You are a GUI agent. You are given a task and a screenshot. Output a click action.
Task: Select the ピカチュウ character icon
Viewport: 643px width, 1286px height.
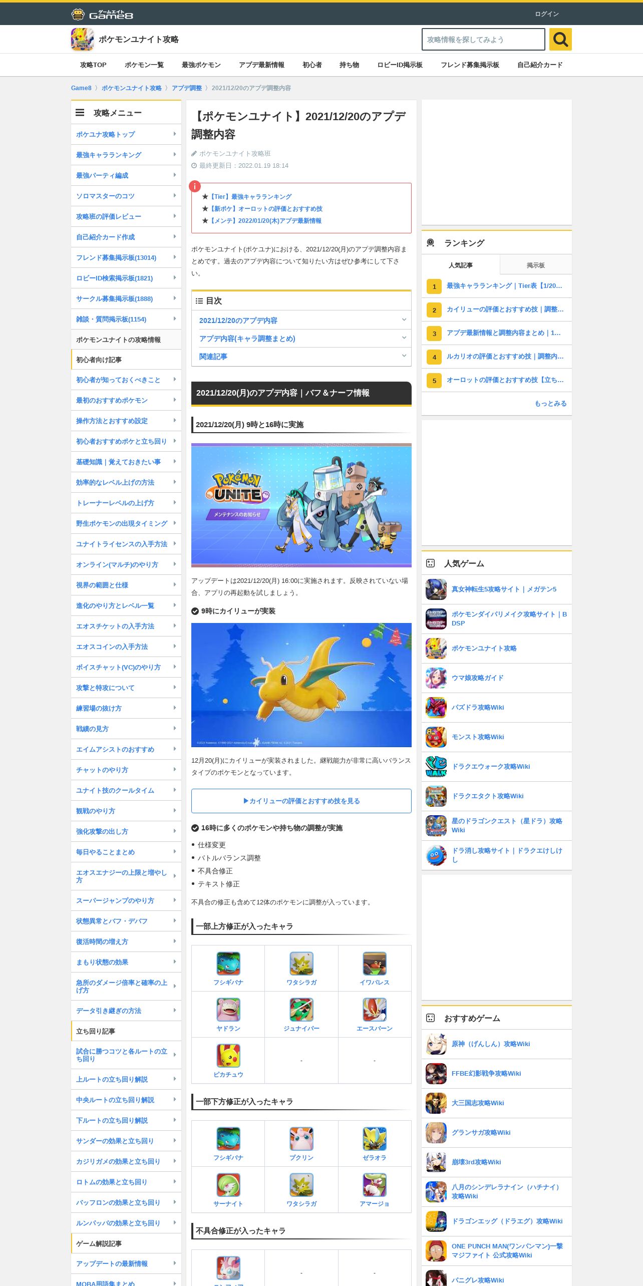228,1056
